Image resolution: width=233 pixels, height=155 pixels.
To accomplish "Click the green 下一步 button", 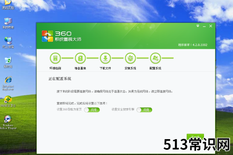I will click(x=195, y=137).
